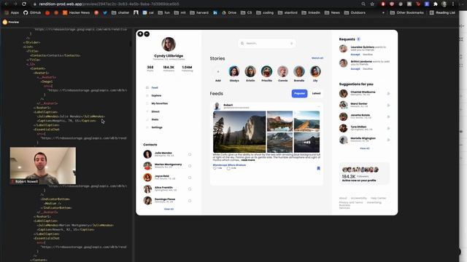Click View All under Contacts
Viewport: 467px width, 262px height.
[x=169, y=209]
